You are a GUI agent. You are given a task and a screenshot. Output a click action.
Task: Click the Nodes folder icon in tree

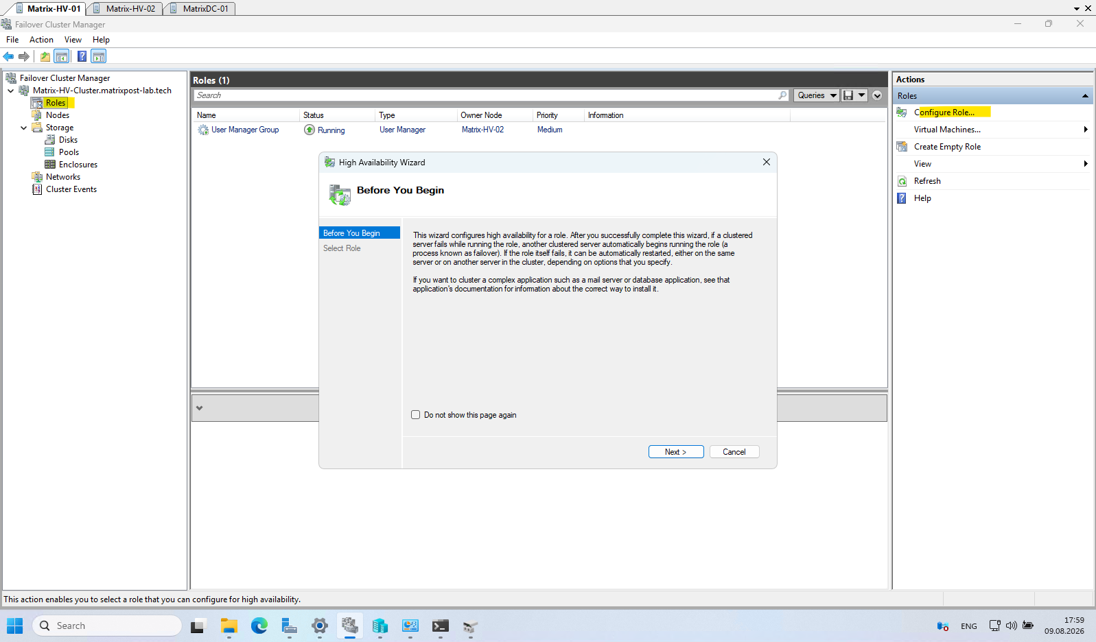click(37, 115)
